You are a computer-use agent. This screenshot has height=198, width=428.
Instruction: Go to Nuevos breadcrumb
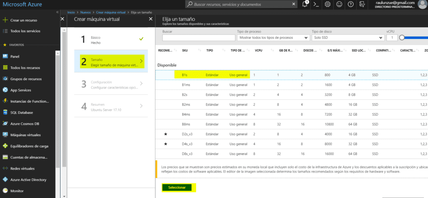(x=85, y=12)
